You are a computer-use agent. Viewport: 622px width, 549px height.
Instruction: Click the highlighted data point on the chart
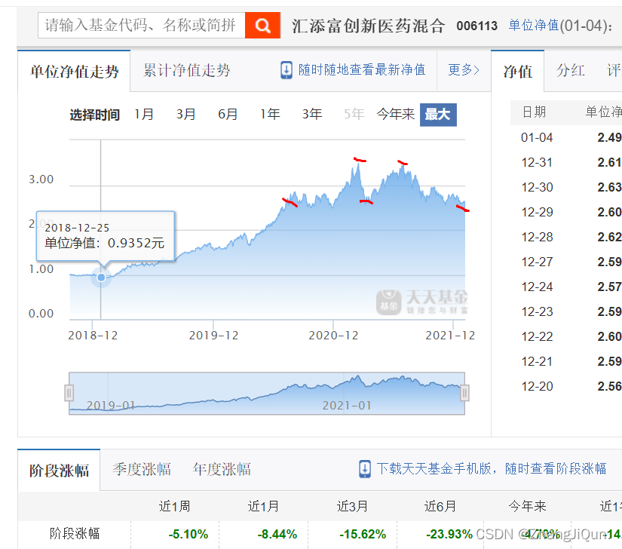[101, 278]
